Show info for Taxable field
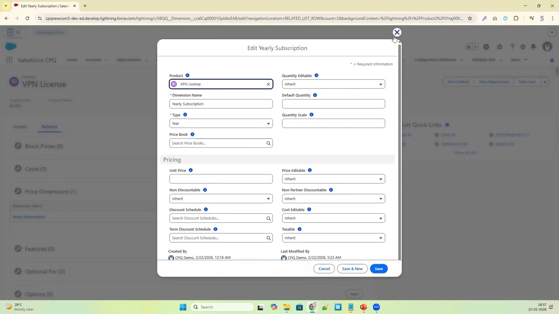 coord(299,229)
